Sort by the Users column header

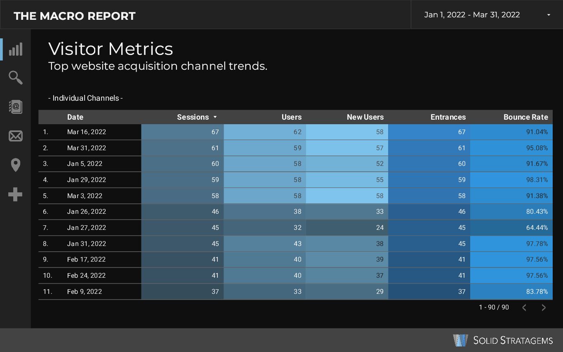point(292,117)
